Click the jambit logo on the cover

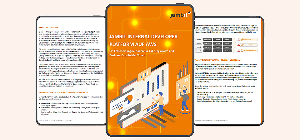tap(180, 15)
